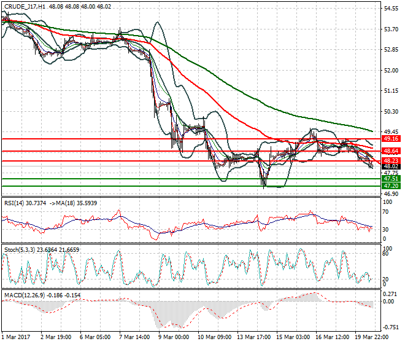Select the red 49.16 price level tag
The image size is (405, 344).
pyautogui.click(x=391, y=139)
